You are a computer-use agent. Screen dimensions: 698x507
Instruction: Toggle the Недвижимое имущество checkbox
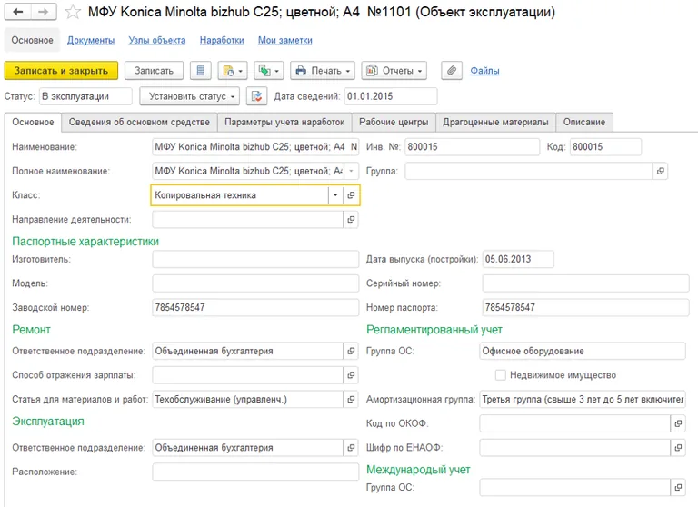[501, 375]
